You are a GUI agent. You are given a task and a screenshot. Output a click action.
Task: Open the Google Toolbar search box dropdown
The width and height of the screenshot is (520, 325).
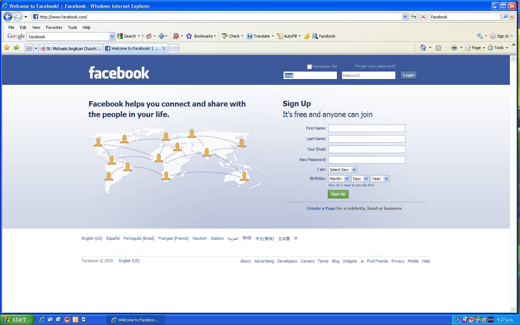pyautogui.click(x=112, y=36)
